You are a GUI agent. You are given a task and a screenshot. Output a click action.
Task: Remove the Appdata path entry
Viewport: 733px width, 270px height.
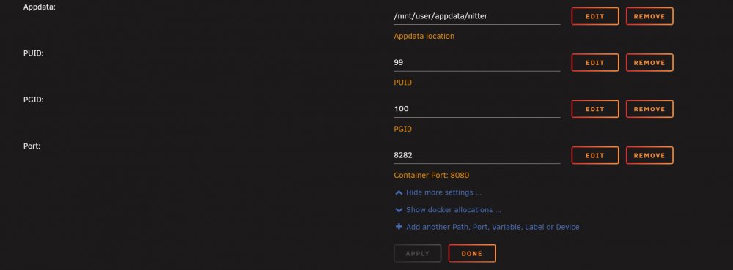[649, 16]
